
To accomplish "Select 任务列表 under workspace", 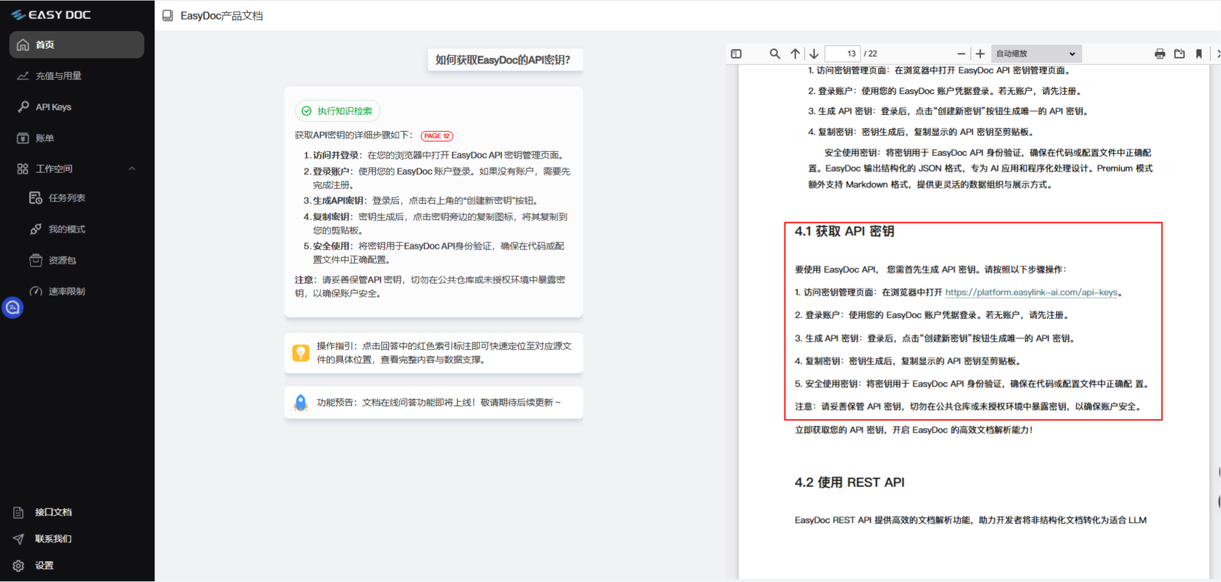I will click(x=66, y=198).
